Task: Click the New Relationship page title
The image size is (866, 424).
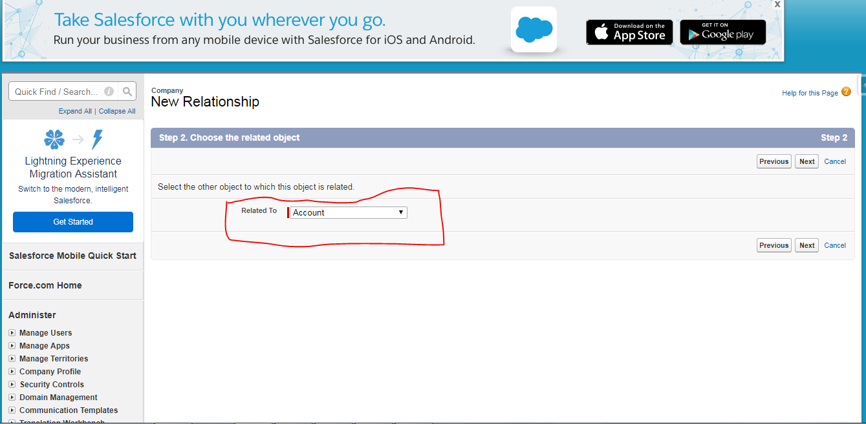Action: pyautogui.click(x=205, y=102)
